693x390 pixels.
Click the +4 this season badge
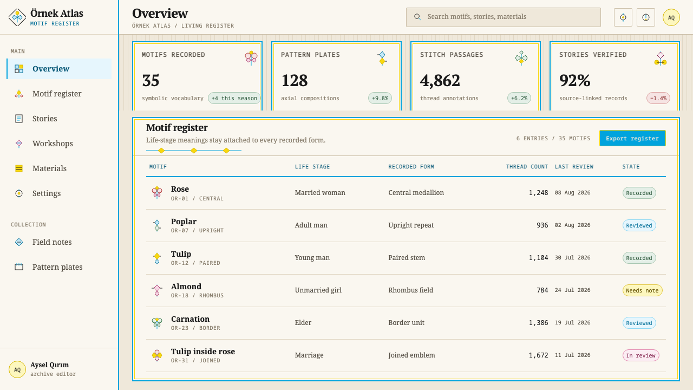[234, 98]
